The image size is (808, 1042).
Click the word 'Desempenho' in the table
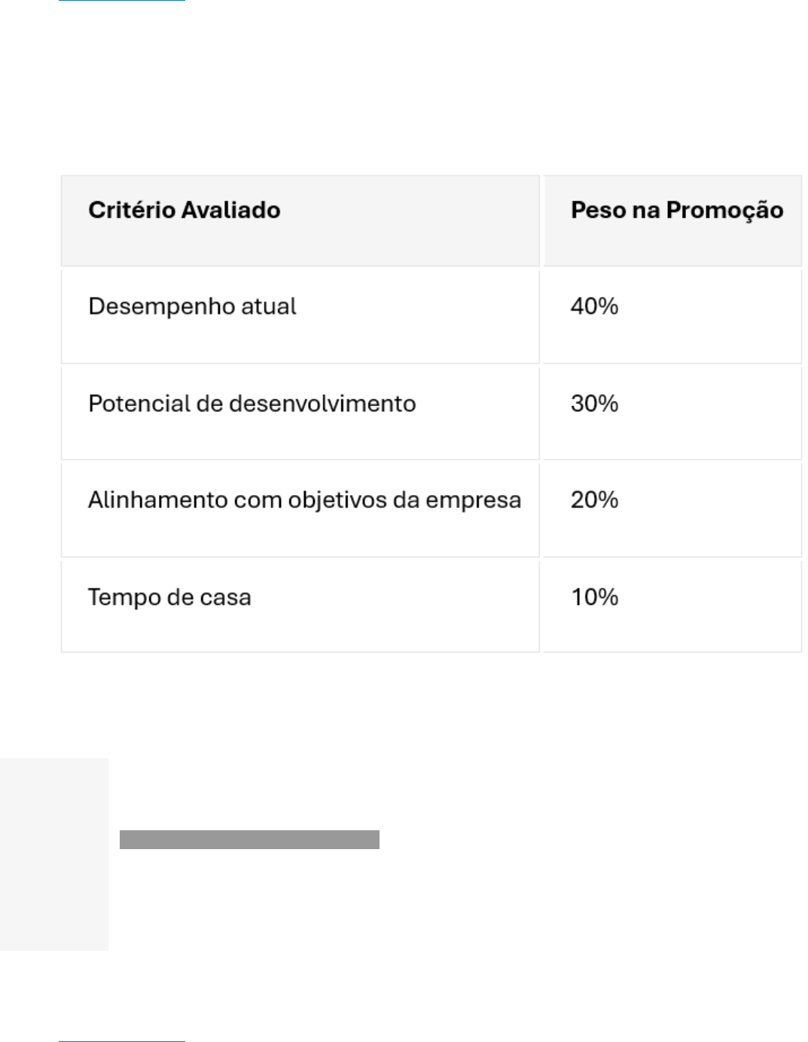(x=151, y=307)
